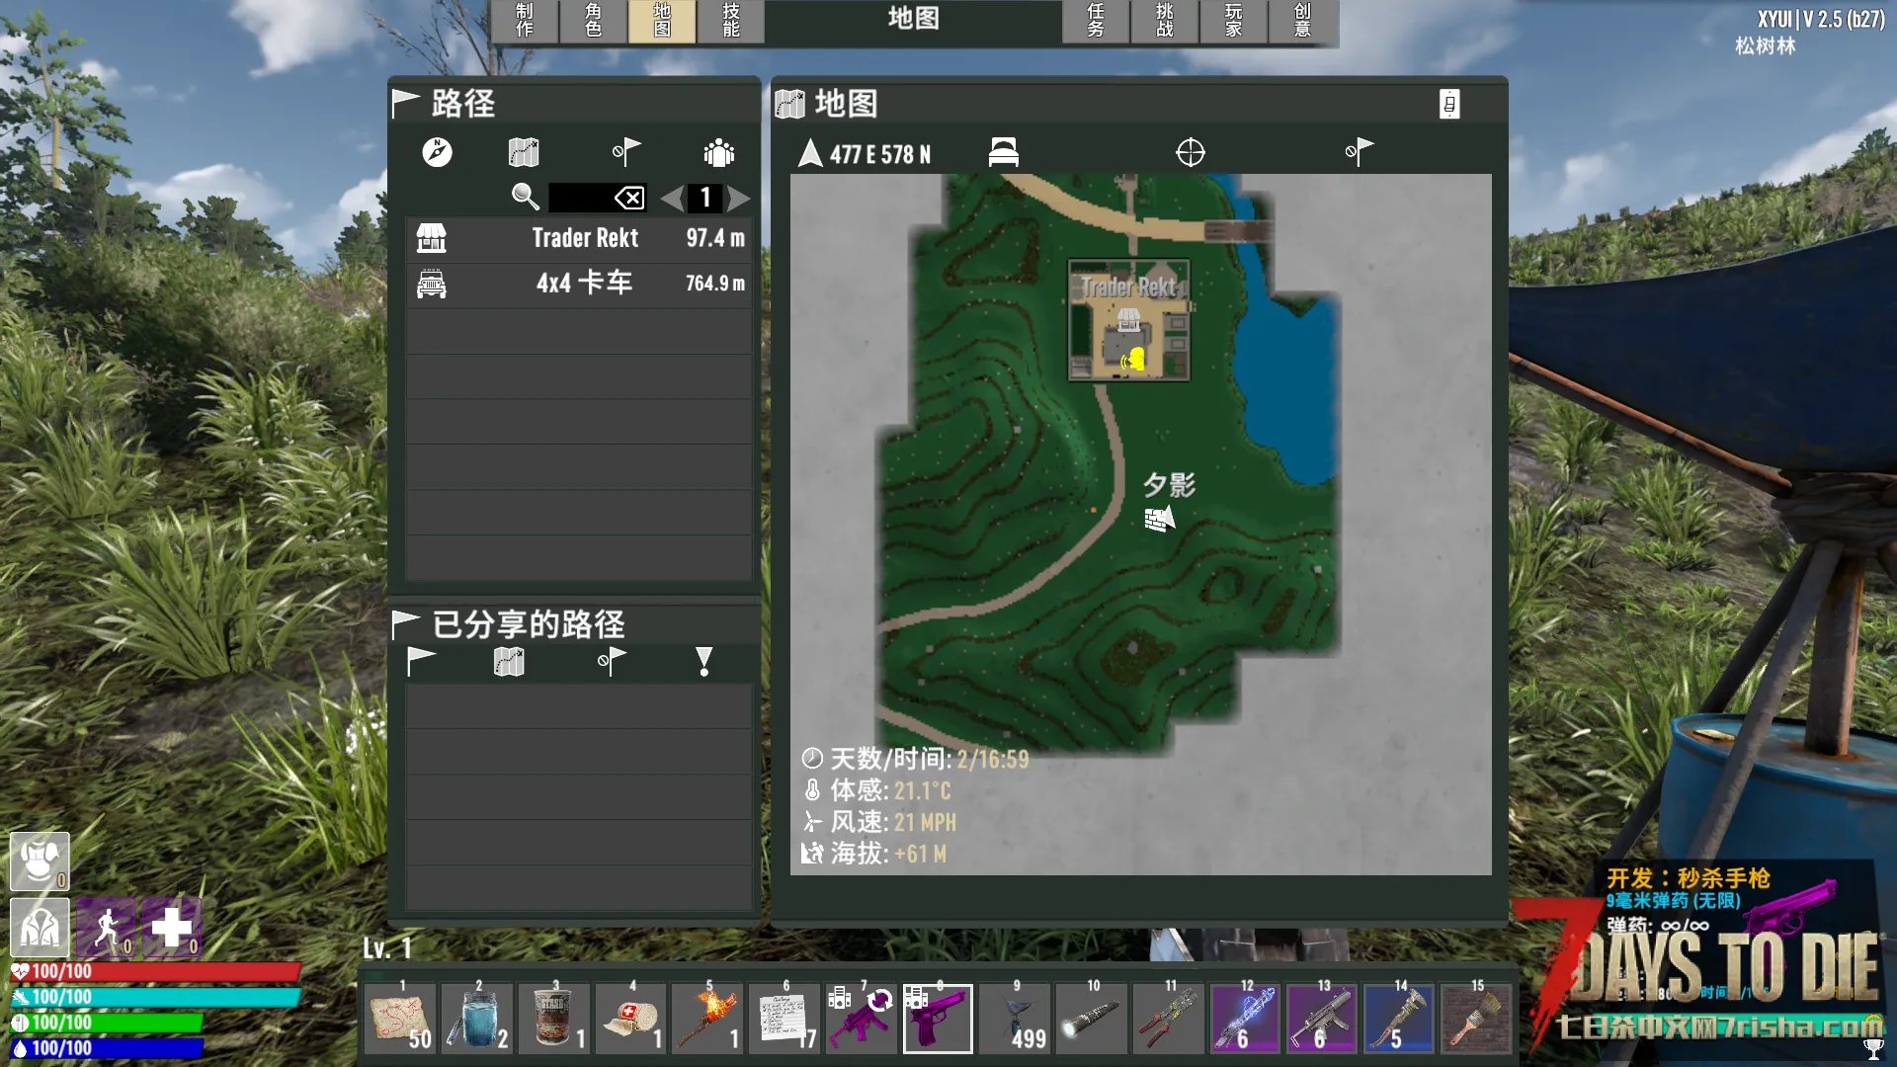Screen dimensions: 1897x1067
Task: Go to previous waypoints page arrow
Action: coord(672,198)
